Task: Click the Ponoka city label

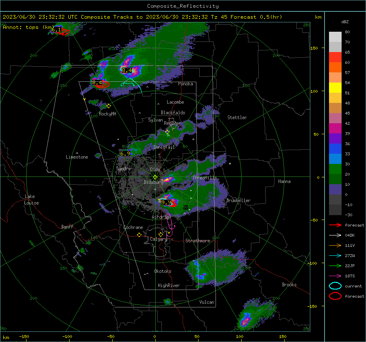Action: coord(185,84)
